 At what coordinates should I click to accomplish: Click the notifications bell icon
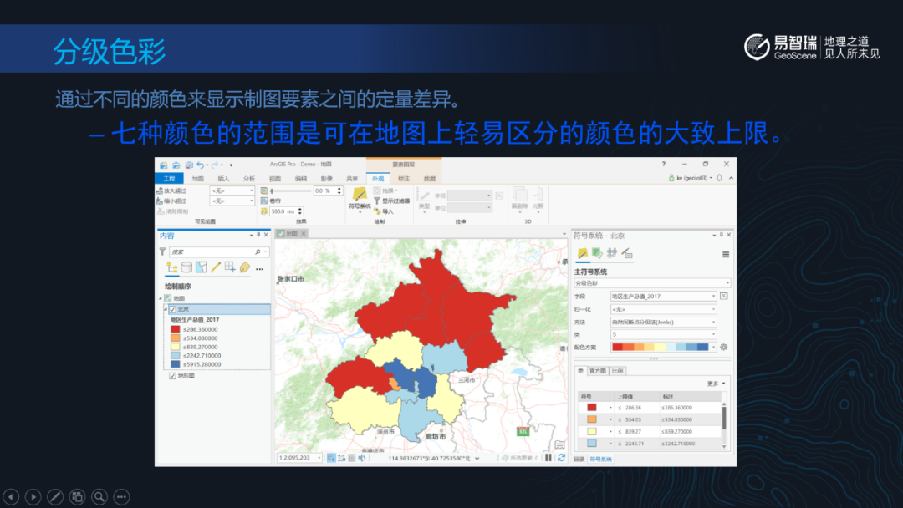point(719,178)
